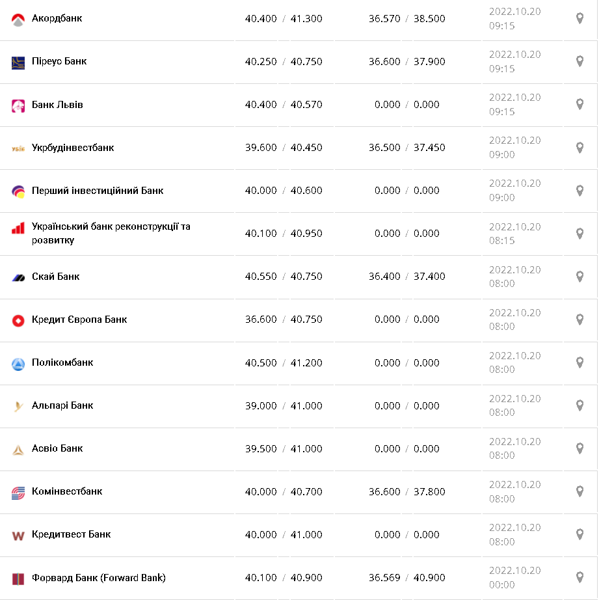This screenshot has width=599, height=600.
Task: Click Комінвестбанк rate 36.600 / 37.800
Action: tap(406, 491)
